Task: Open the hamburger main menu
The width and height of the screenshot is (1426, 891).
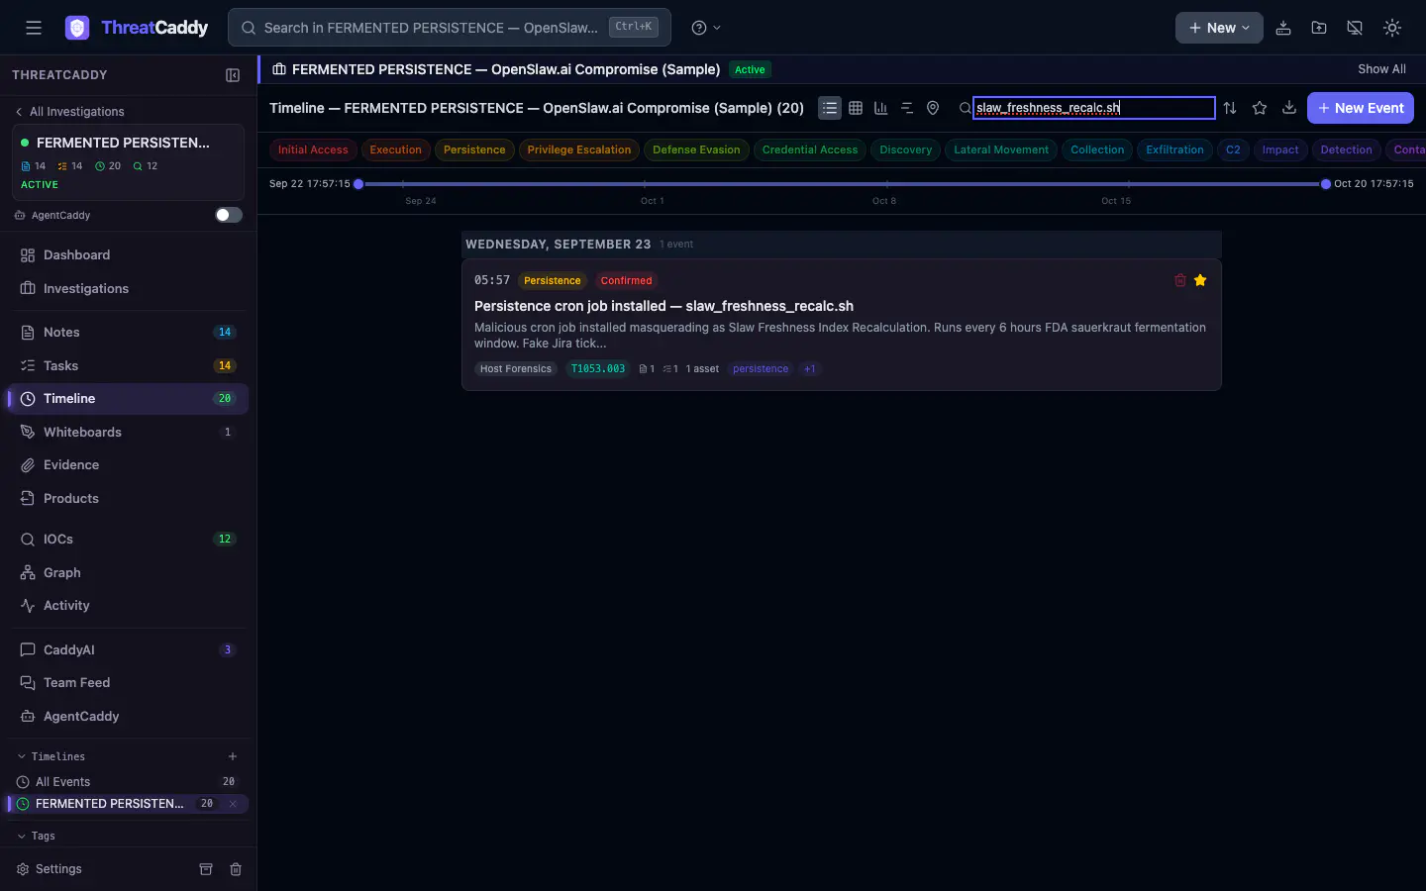Action: (x=34, y=28)
